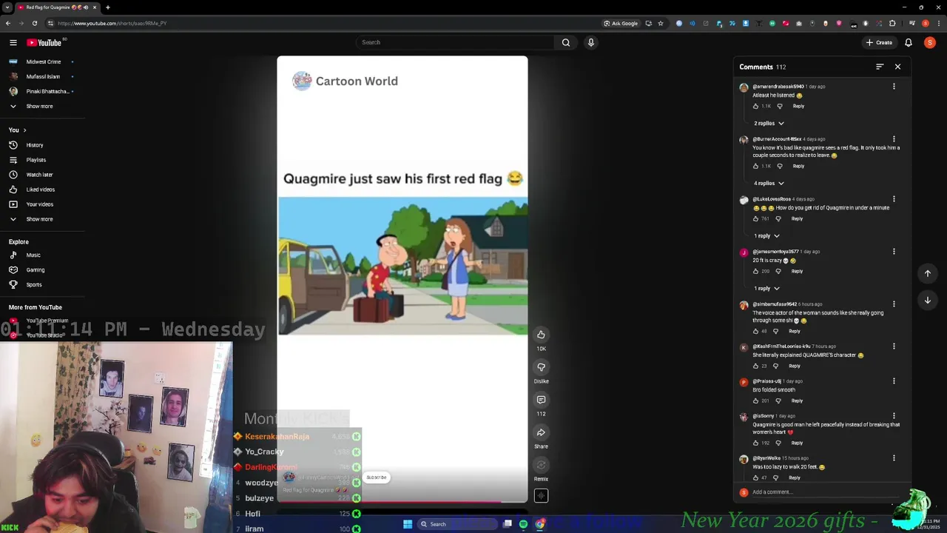947x533 pixels.
Task: Sort comments using the sort icon
Action: click(x=880, y=67)
